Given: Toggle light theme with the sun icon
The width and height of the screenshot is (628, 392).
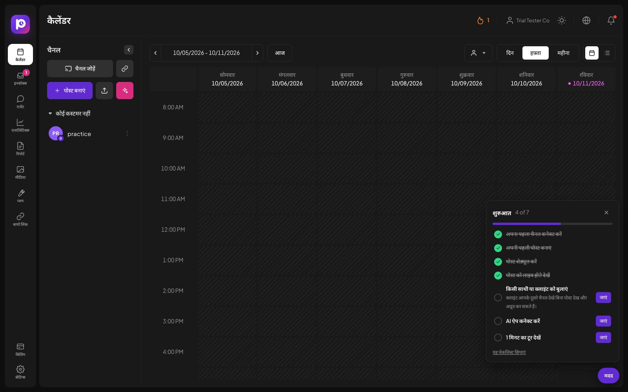Looking at the screenshot, I should (562, 20).
